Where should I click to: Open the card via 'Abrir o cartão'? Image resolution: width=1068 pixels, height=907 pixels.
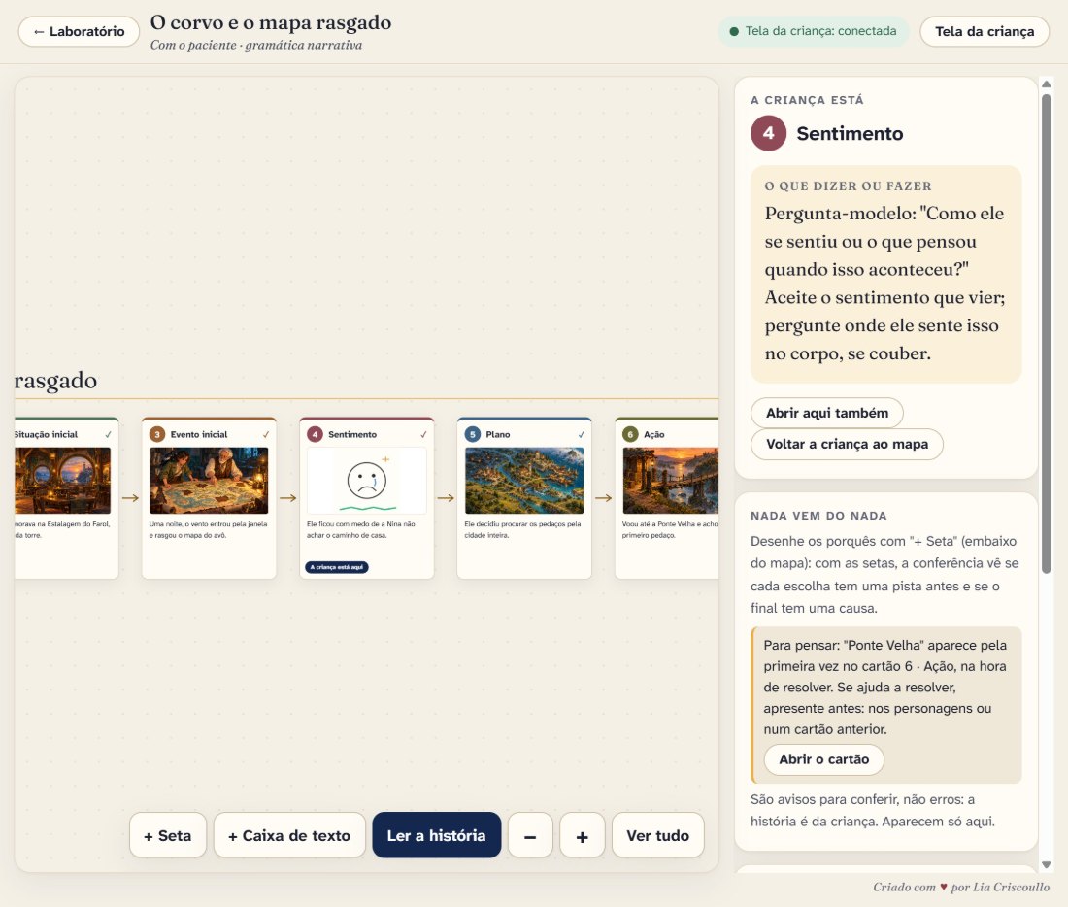click(x=823, y=759)
